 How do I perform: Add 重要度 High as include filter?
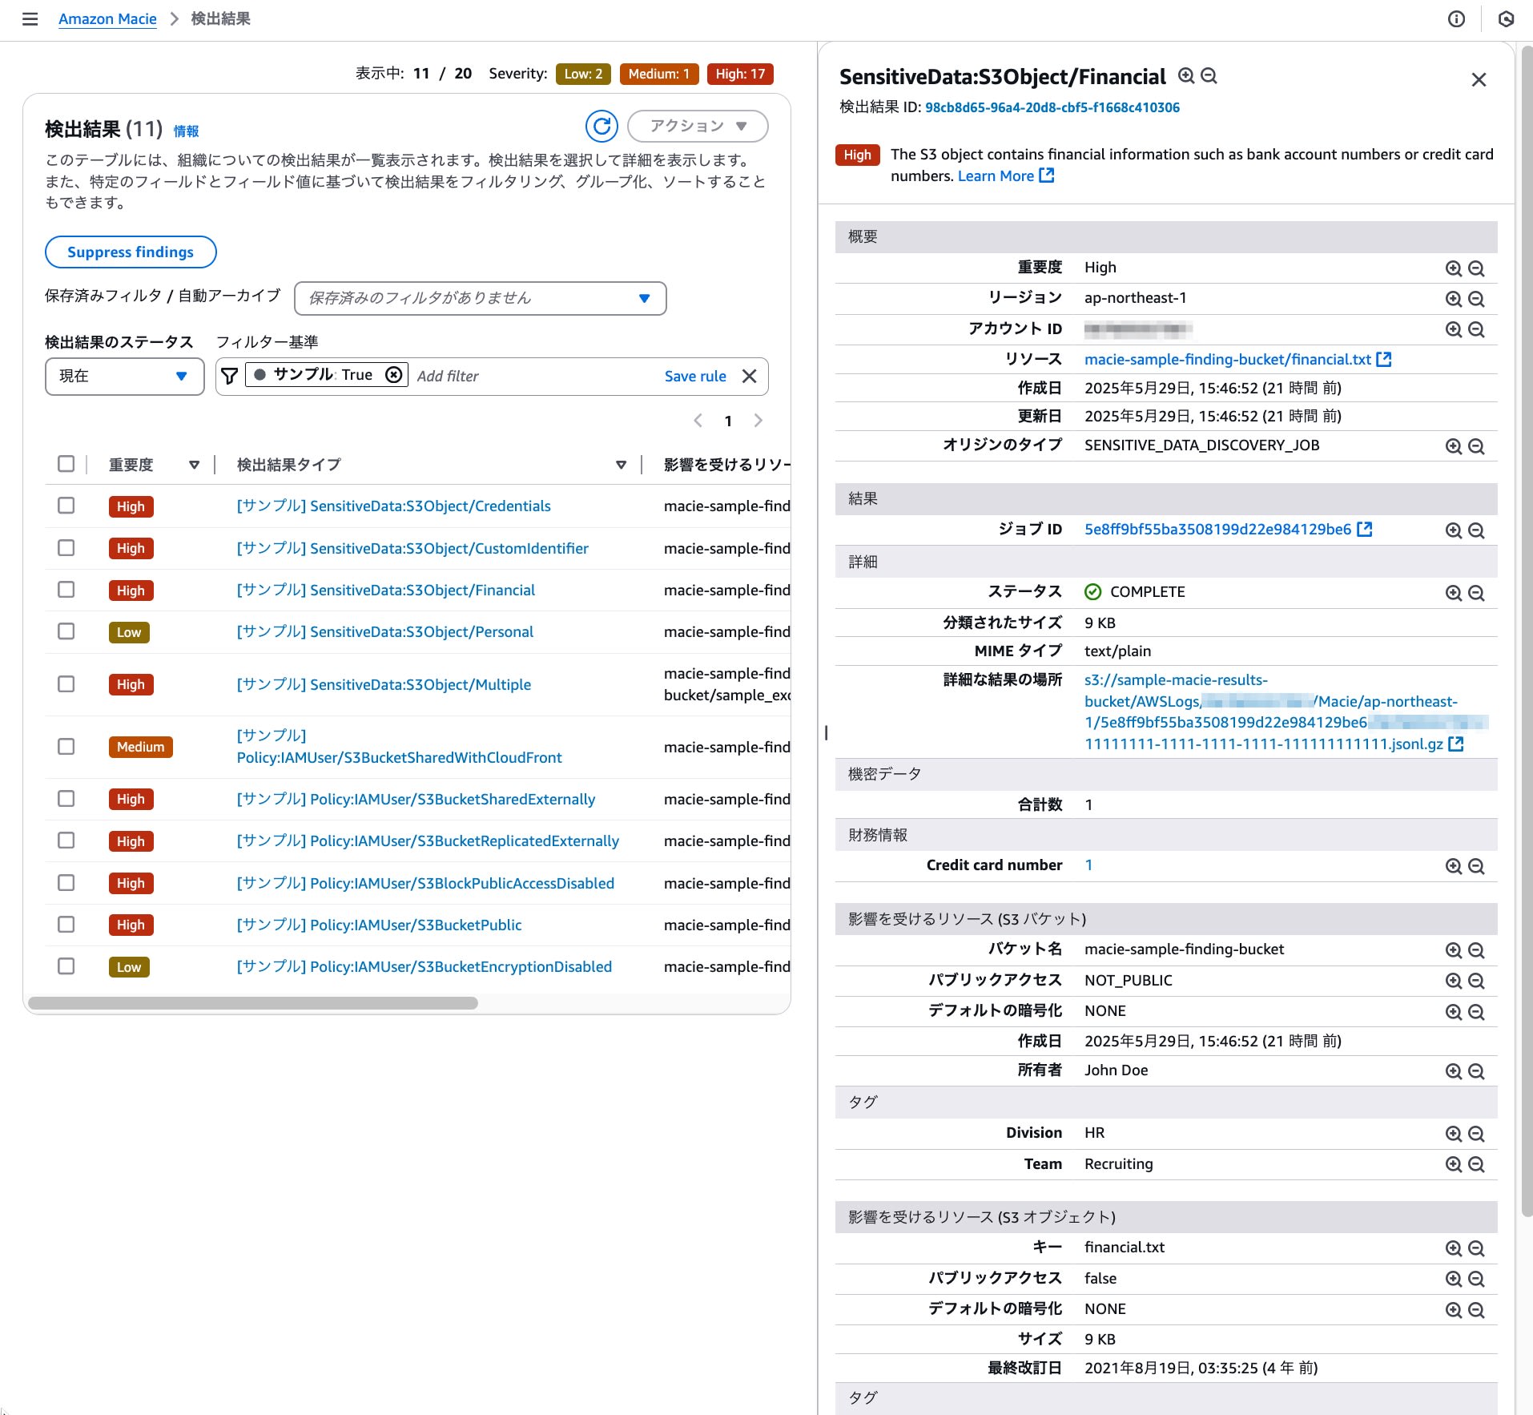point(1454,268)
